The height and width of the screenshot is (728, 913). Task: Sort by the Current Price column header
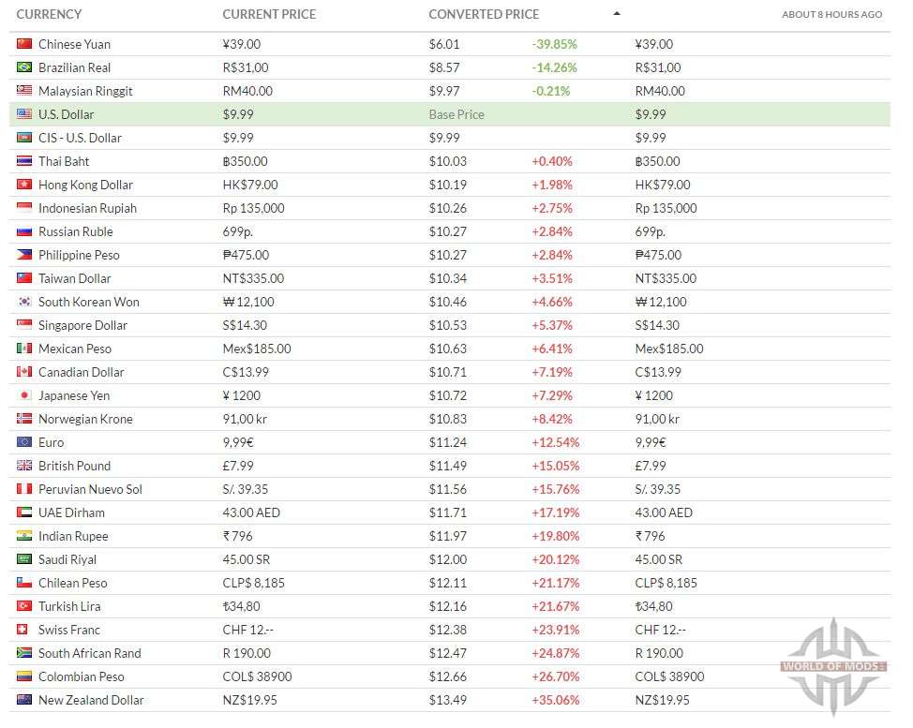click(269, 14)
